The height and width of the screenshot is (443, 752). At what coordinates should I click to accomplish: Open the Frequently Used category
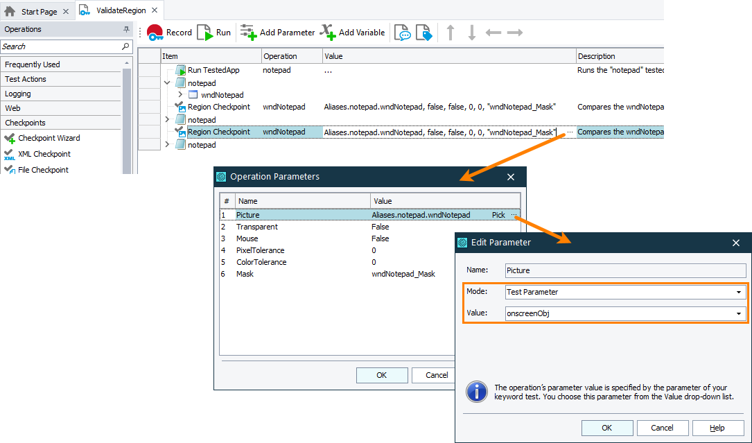(x=33, y=64)
